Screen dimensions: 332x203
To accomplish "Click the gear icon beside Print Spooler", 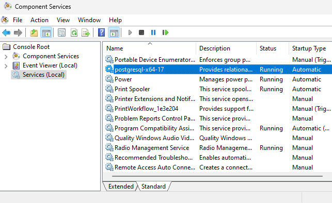I will 109,89.
